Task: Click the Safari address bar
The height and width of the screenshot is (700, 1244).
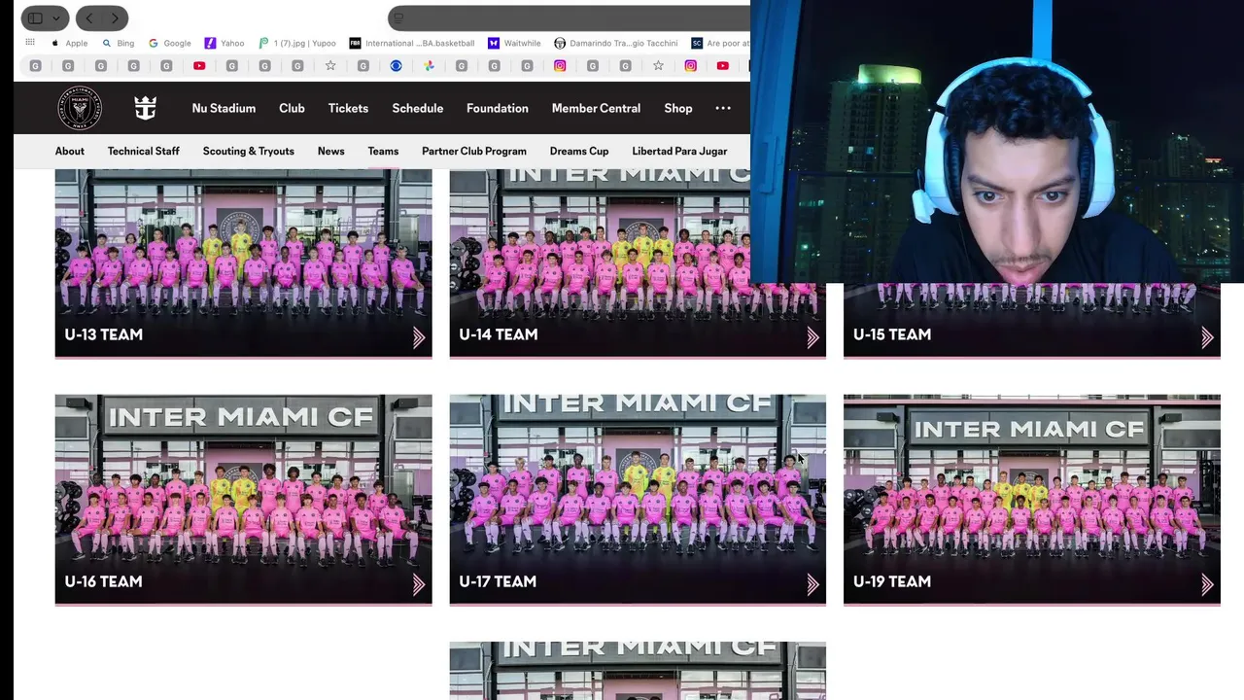Action: [570, 17]
